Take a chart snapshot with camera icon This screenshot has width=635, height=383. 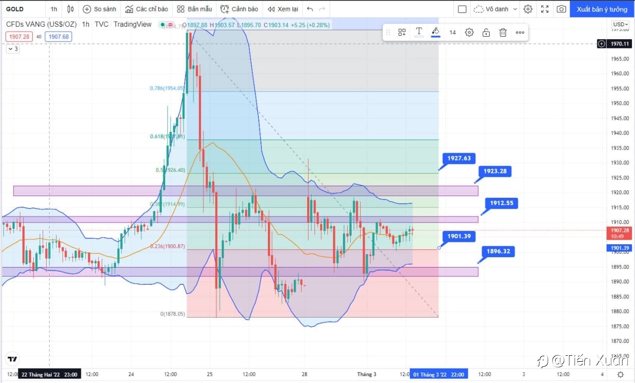561,9
